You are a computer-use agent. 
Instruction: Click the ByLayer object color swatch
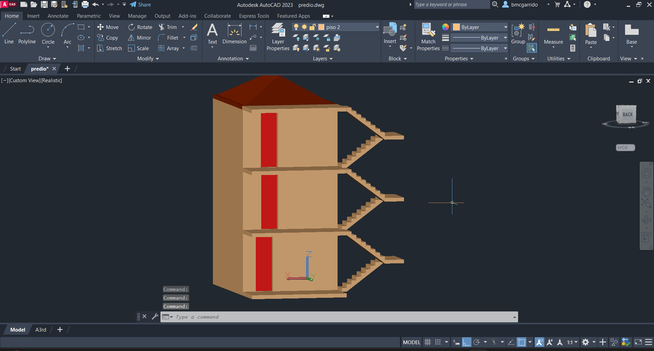point(456,27)
